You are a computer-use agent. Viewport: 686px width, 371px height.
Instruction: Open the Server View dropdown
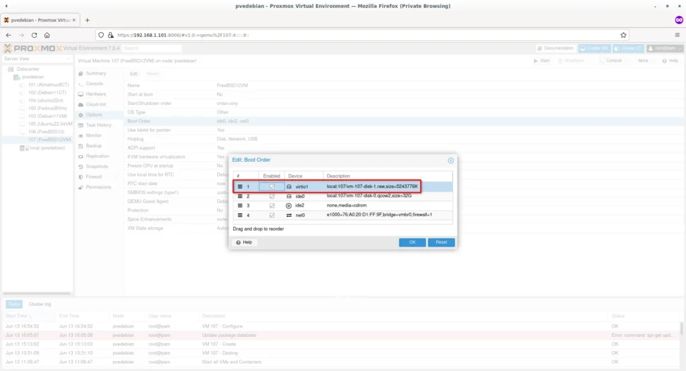[38, 59]
